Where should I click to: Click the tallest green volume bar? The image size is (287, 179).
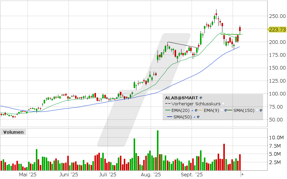click(158, 149)
